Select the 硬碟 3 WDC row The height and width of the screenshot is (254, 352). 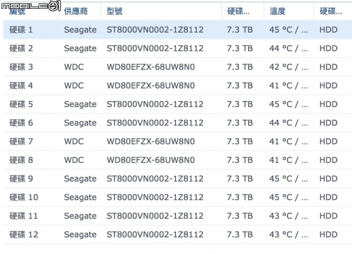(177, 67)
